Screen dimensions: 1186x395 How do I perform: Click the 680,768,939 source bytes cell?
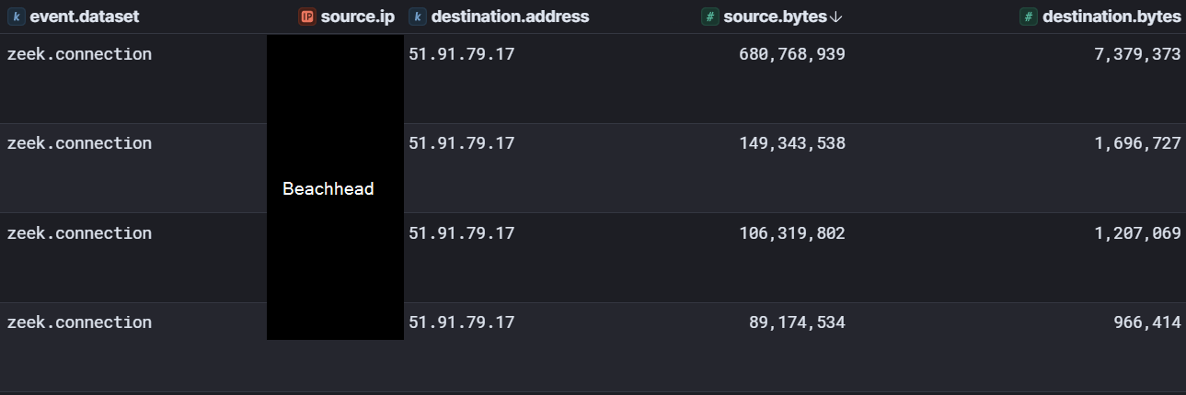(791, 54)
